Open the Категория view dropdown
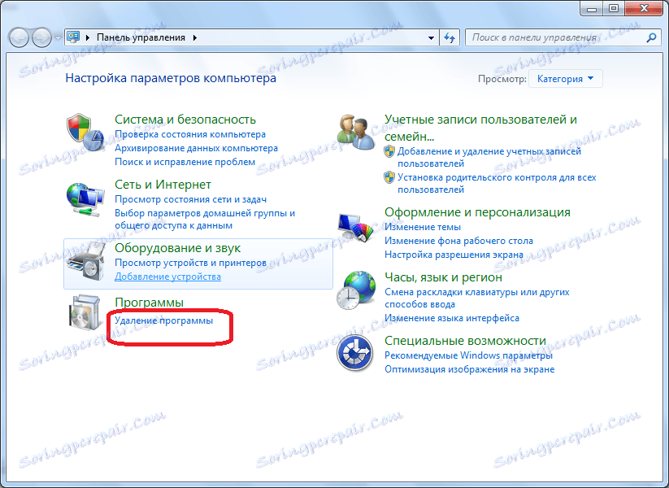This screenshot has height=488, width=669. [565, 79]
